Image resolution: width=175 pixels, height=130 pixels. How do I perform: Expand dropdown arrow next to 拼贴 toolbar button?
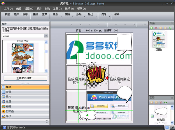point(73,16)
